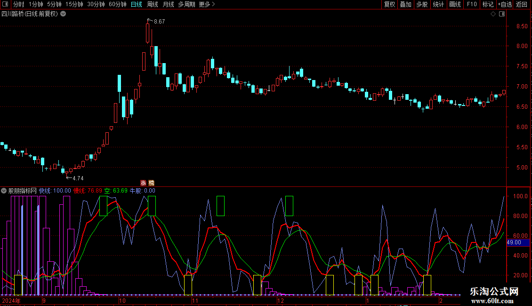Expand the 股朋指标网 indicator dropdown arrow

4,191
